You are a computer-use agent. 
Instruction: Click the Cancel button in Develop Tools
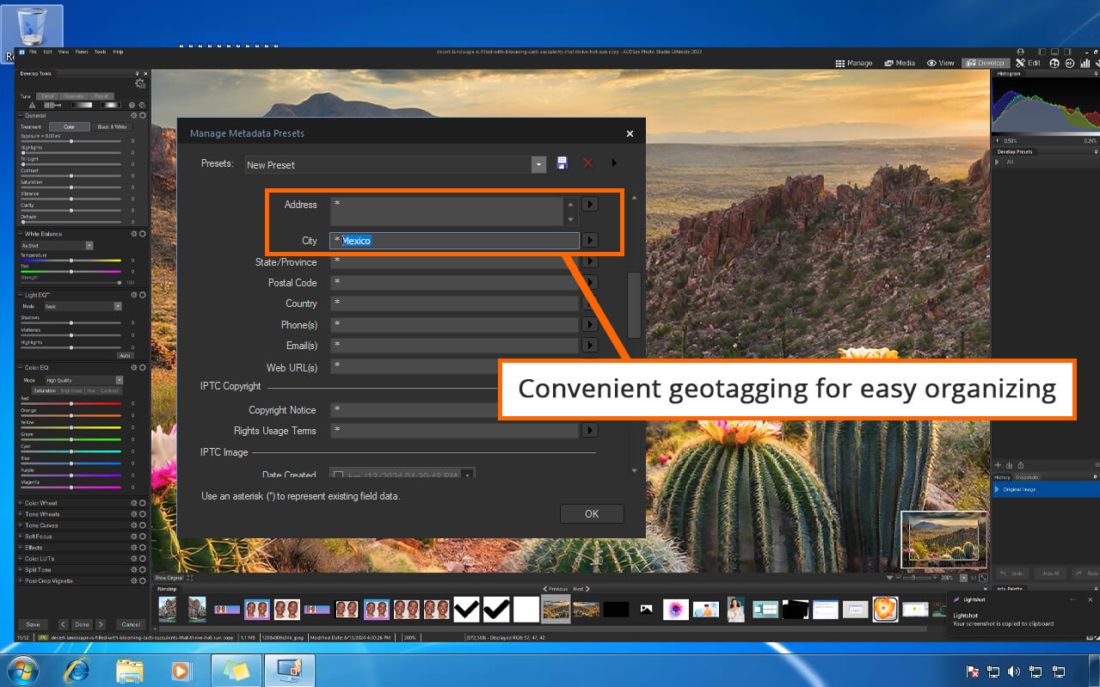point(131,624)
